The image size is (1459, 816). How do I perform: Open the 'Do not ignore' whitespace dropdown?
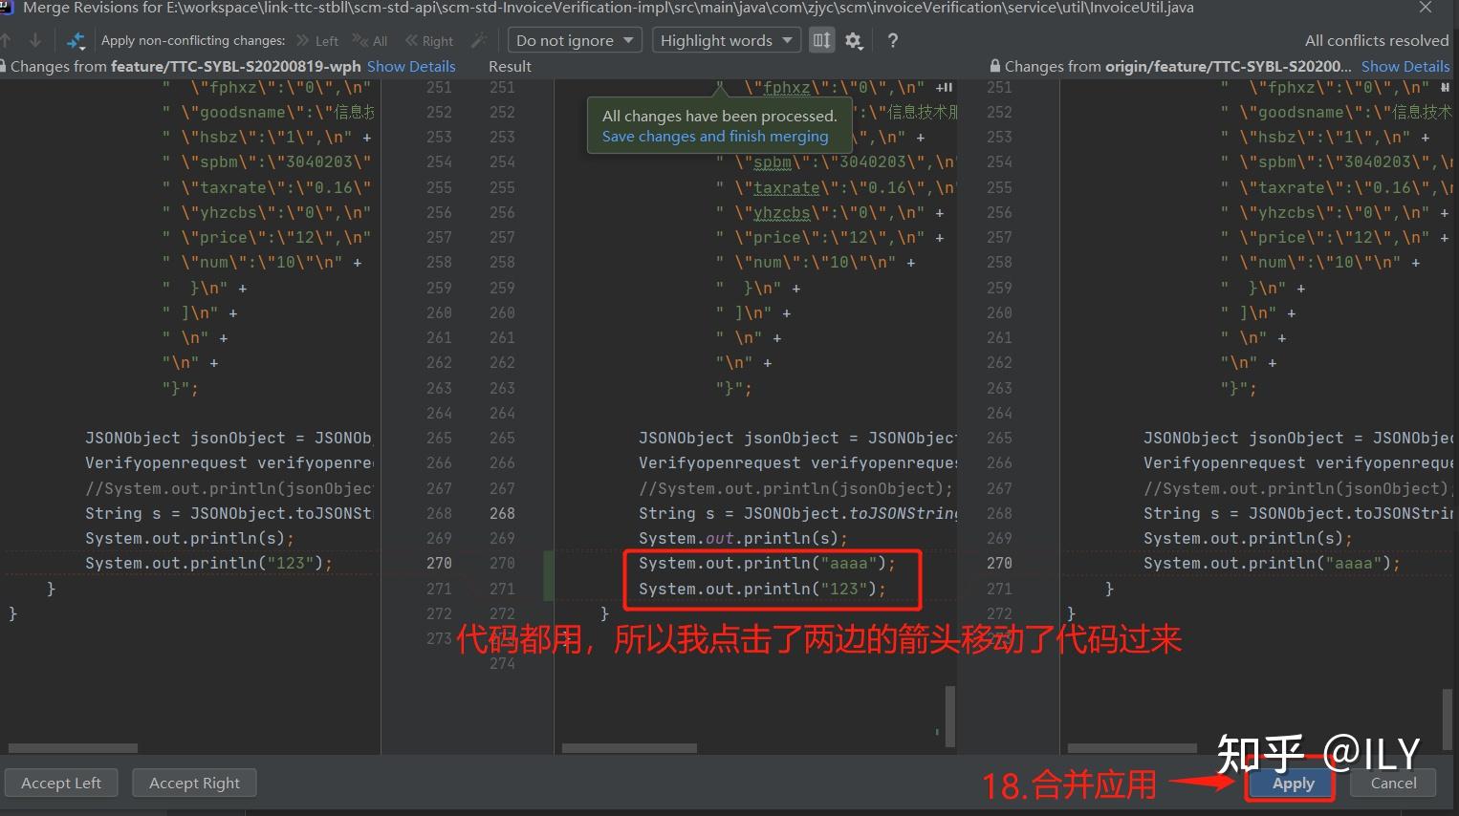(575, 40)
